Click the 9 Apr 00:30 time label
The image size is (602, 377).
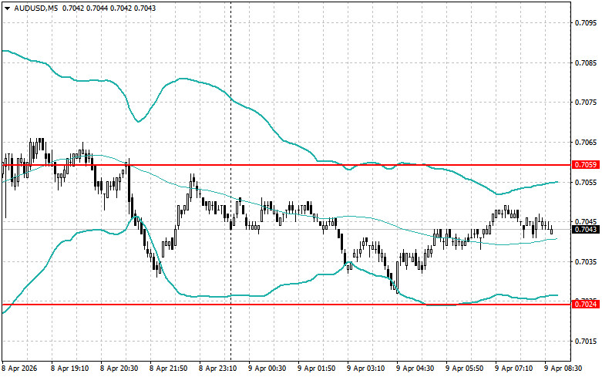267,369
